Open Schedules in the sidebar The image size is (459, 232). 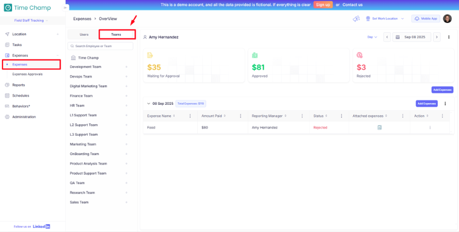pyautogui.click(x=21, y=96)
